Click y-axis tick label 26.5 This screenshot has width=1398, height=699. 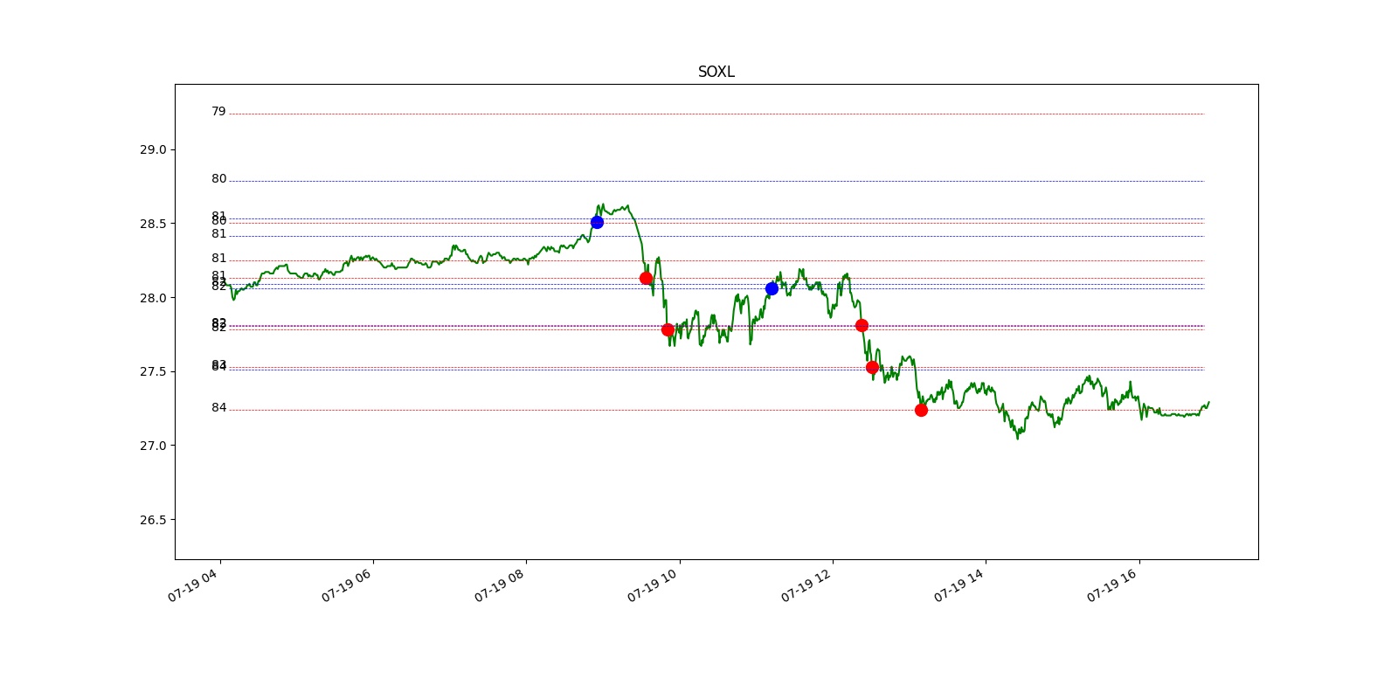(x=153, y=520)
